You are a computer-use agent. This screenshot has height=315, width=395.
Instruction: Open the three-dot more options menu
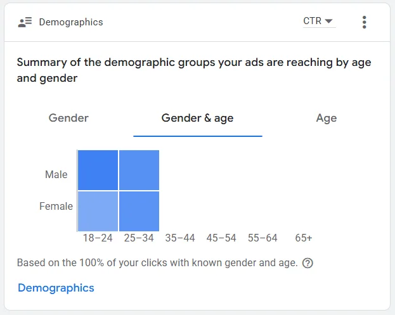364,22
